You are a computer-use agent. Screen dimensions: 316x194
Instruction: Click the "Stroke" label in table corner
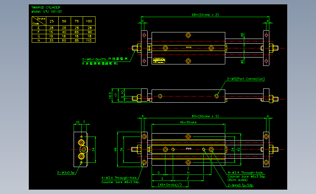41,19
